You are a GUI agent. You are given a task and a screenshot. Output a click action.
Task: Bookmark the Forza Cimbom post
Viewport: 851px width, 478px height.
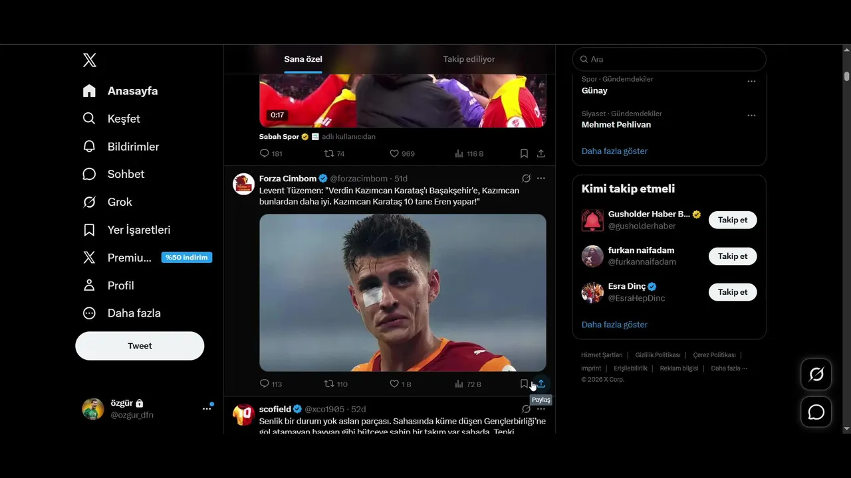pos(524,384)
